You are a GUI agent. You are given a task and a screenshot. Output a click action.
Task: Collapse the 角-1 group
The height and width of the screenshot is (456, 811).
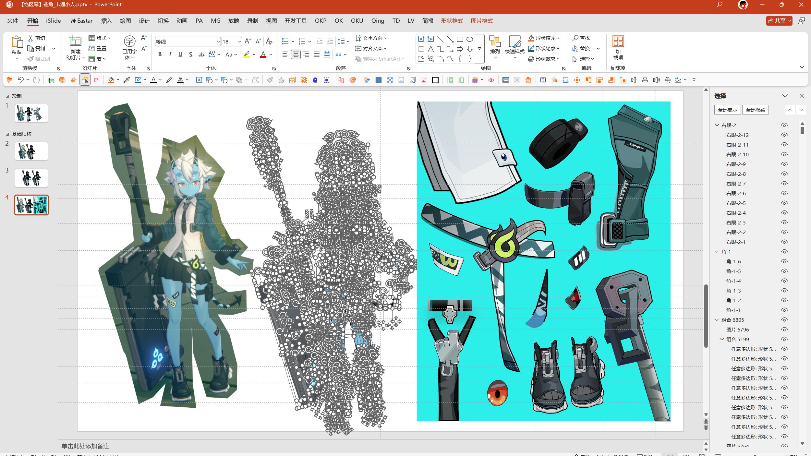717,252
